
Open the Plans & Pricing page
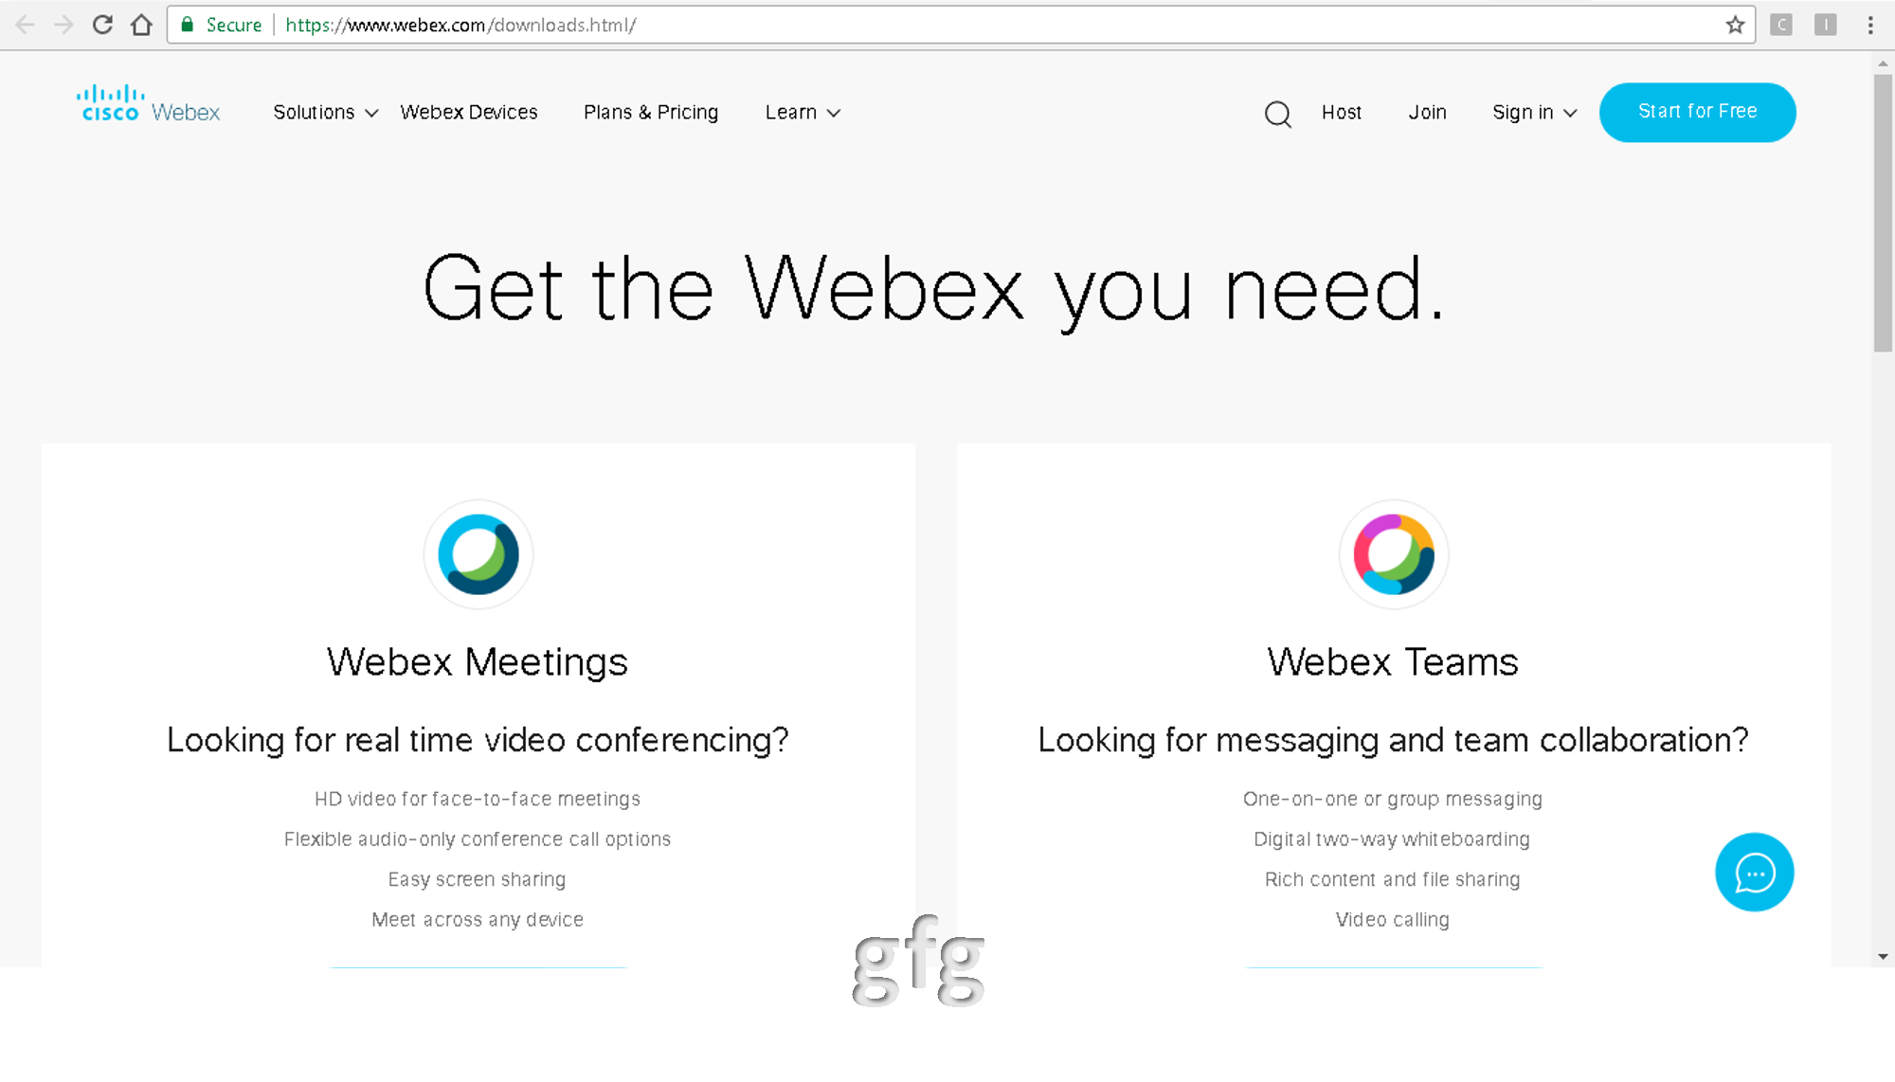pos(651,112)
